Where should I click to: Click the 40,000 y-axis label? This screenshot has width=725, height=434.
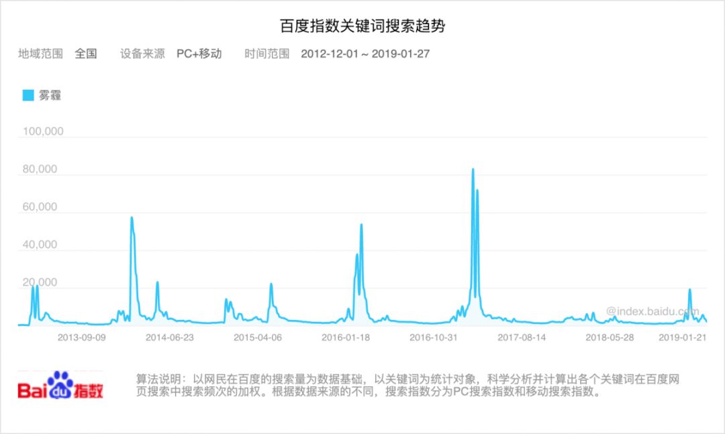tap(40, 244)
